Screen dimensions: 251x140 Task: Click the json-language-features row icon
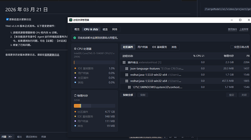[127, 69]
